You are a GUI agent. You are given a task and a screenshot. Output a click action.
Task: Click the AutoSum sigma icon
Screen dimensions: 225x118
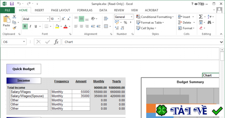[201, 17]
